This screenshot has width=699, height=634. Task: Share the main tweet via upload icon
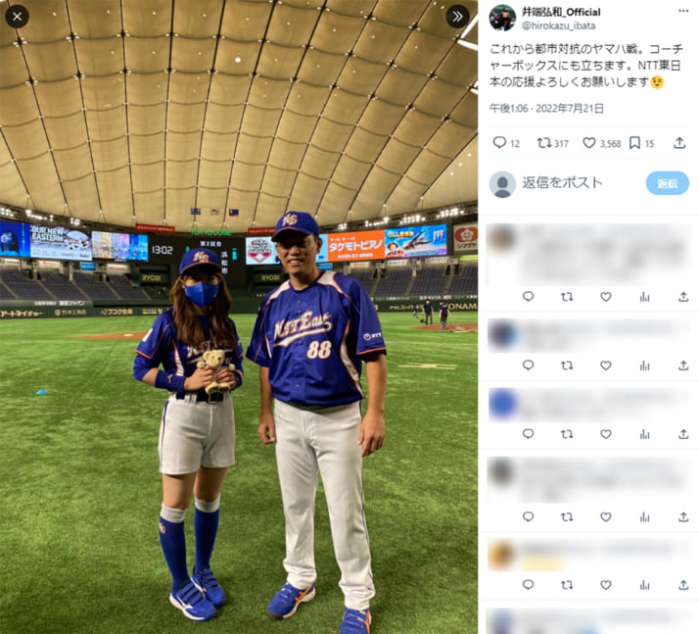click(679, 143)
